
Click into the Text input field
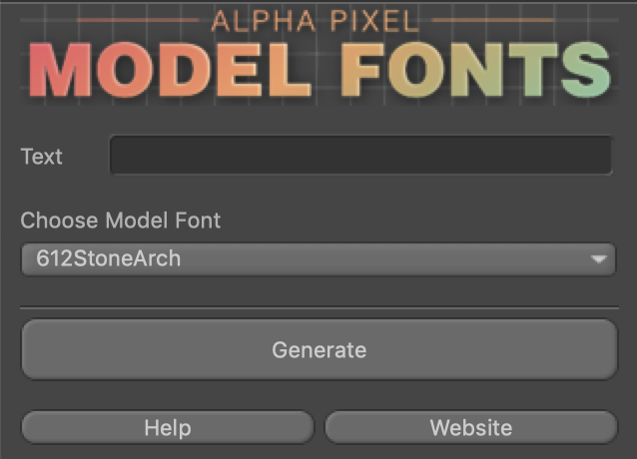pos(360,155)
